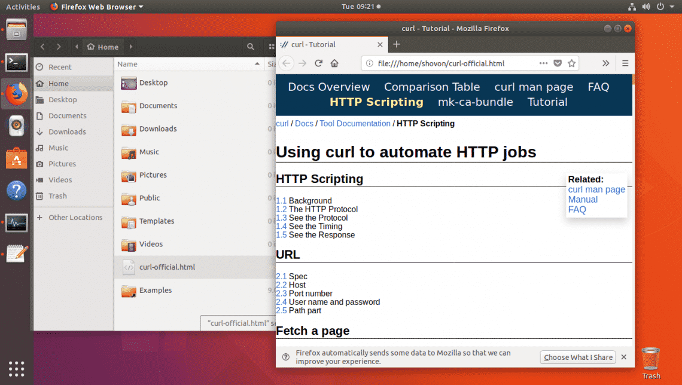The width and height of the screenshot is (682, 385).
Task: Expand the overflow toolbar chevron
Action: point(605,63)
